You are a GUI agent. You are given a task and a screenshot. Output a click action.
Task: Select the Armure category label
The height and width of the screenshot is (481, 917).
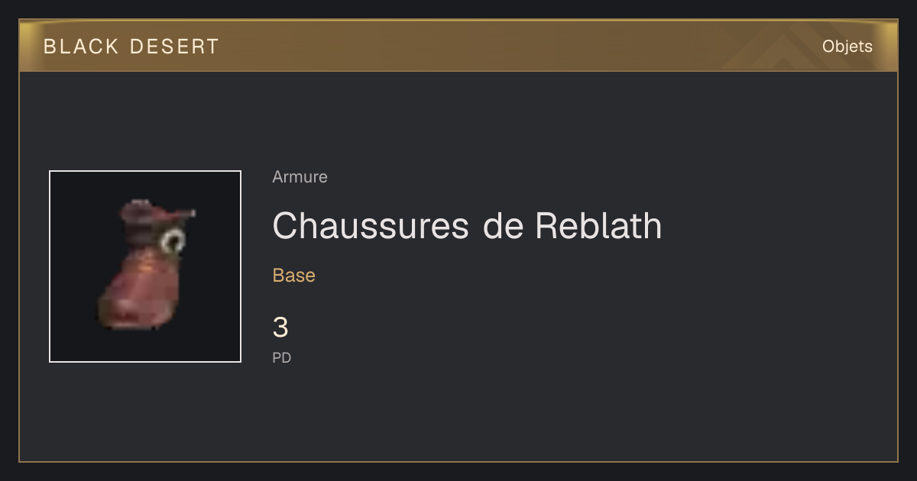[x=300, y=177]
